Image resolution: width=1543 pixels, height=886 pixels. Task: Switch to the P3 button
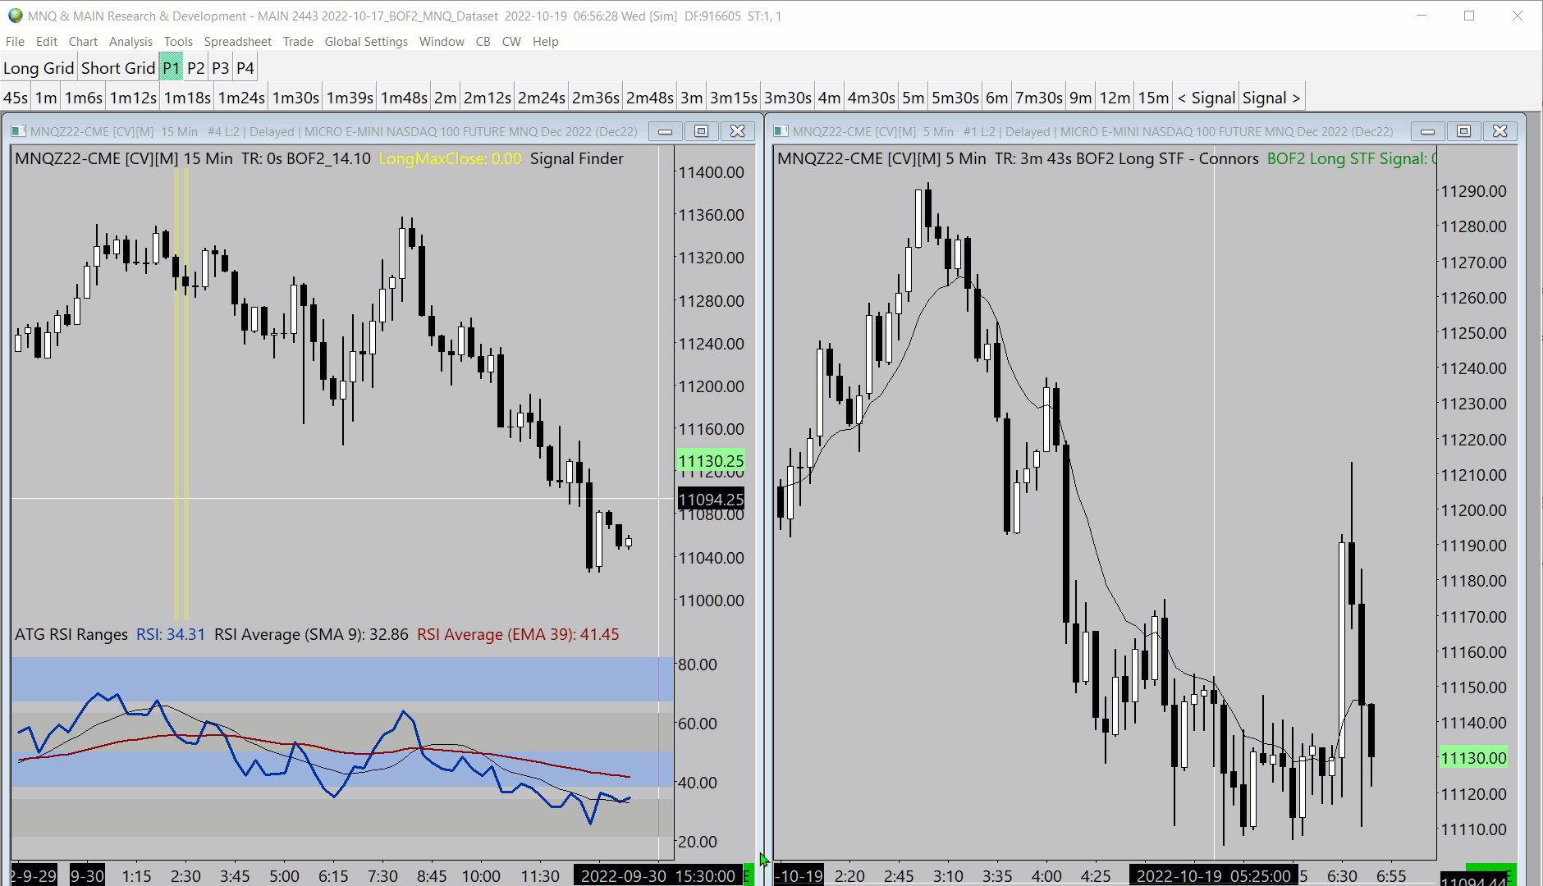tap(220, 68)
